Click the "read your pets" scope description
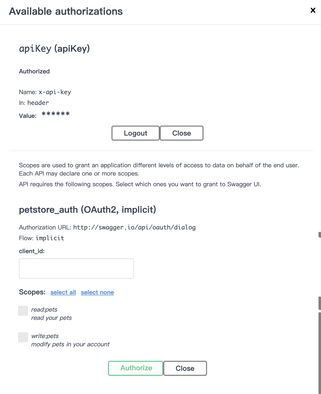The height and width of the screenshot is (394, 321). coord(51,318)
